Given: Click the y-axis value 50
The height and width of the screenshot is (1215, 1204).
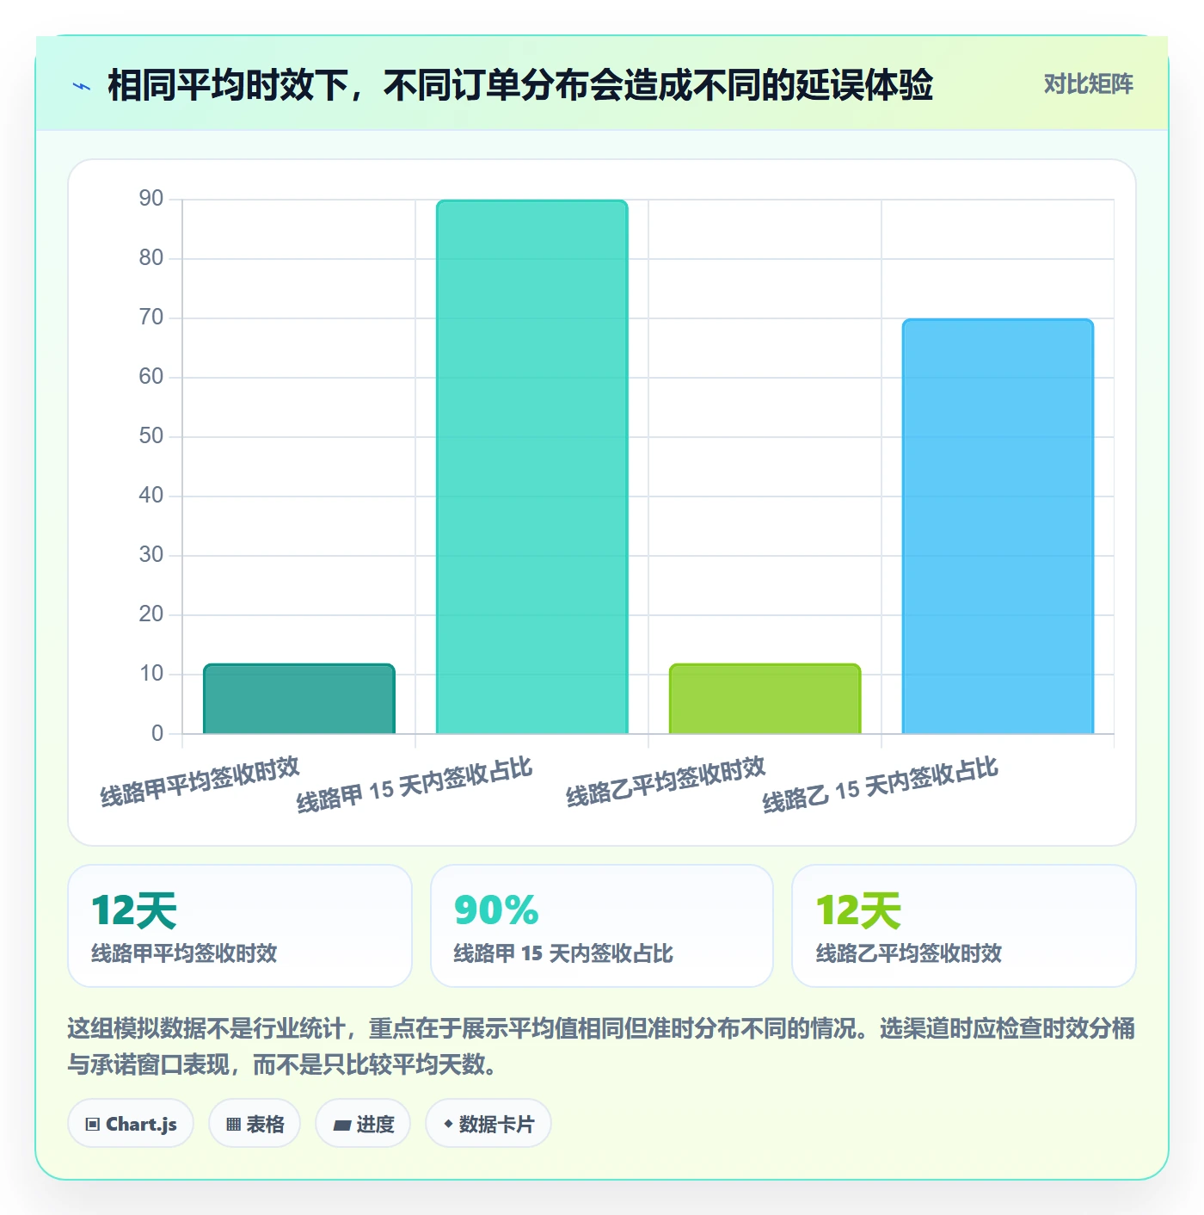Looking at the screenshot, I should (x=151, y=436).
